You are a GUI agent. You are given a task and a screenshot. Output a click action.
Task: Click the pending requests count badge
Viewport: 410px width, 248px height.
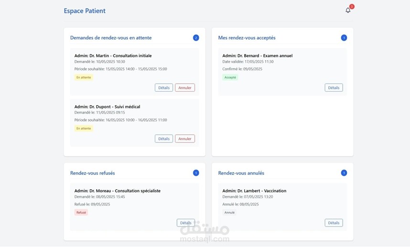[196, 38]
